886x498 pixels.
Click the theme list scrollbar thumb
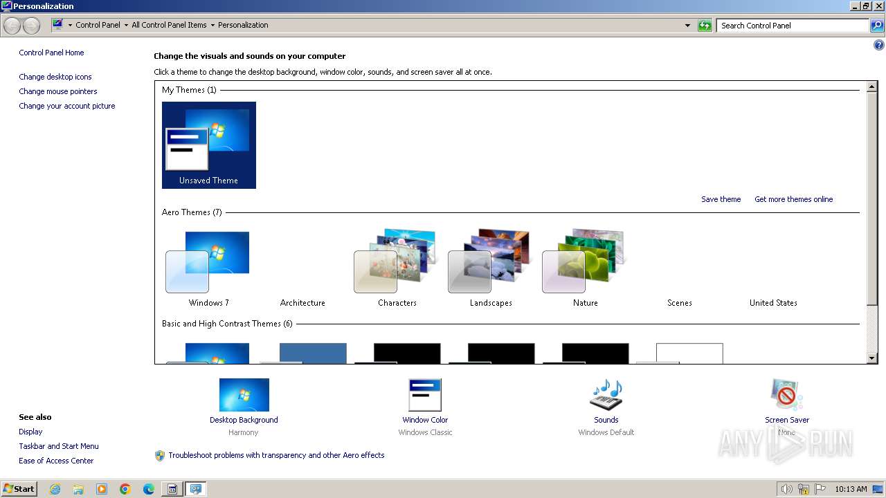(x=872, y=199)
